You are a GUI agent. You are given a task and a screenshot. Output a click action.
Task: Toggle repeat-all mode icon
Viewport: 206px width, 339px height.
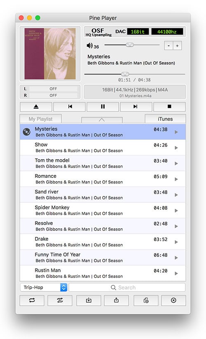[60, 300]
